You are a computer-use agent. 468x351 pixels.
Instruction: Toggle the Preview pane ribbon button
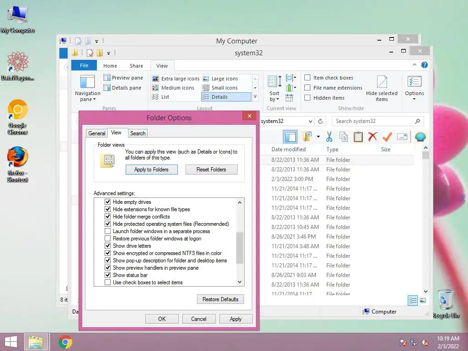tap(123, 78)
